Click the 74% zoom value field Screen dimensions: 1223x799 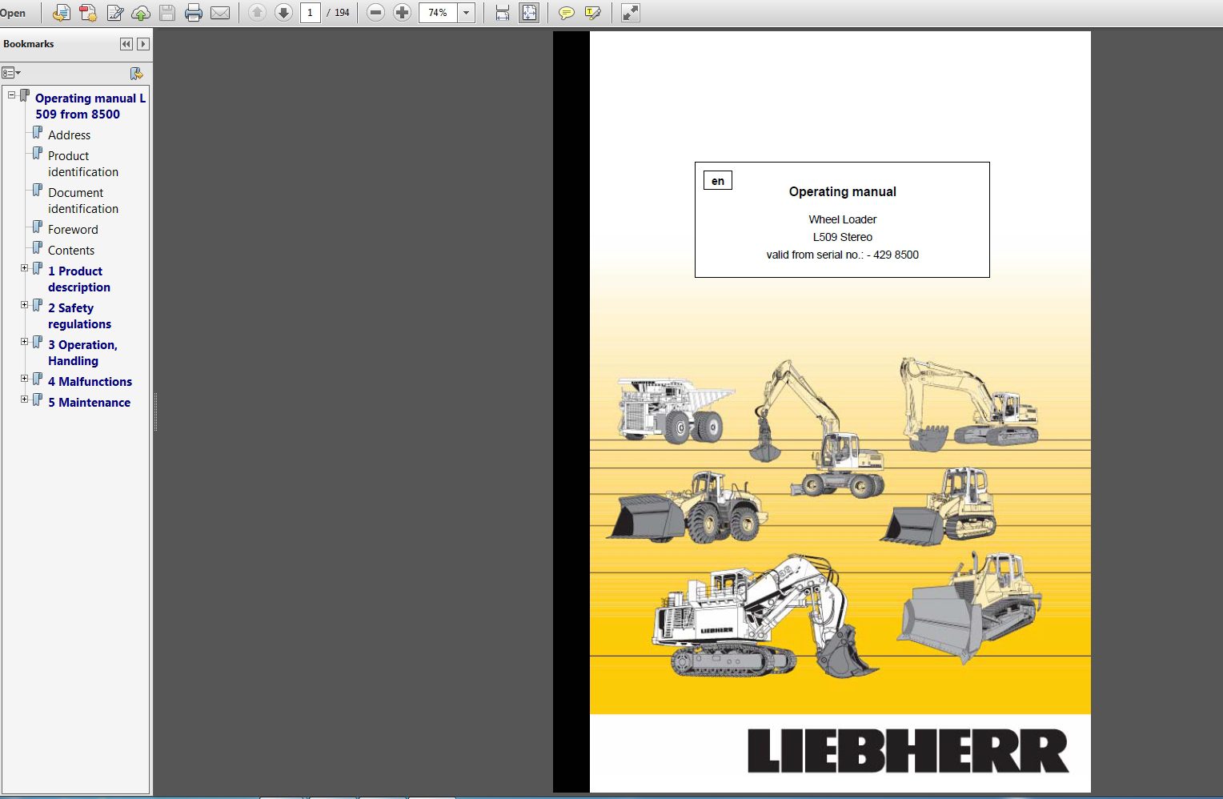pos(438,13)
